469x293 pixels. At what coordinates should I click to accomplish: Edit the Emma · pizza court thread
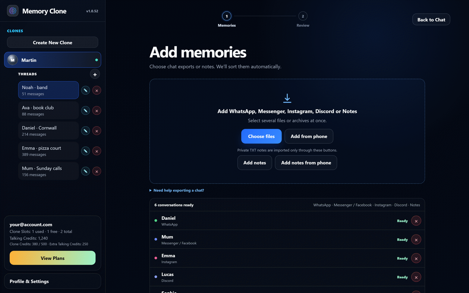(x=85, y=151)
